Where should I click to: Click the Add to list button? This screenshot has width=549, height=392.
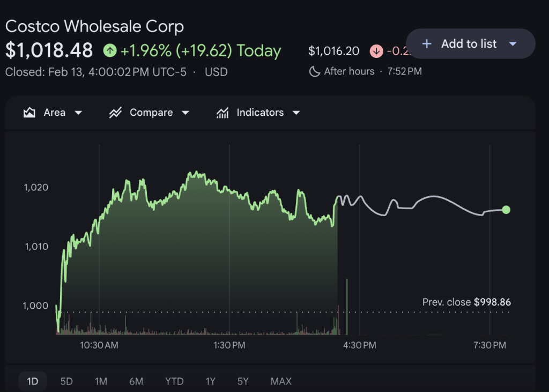[x=470, y=44]
